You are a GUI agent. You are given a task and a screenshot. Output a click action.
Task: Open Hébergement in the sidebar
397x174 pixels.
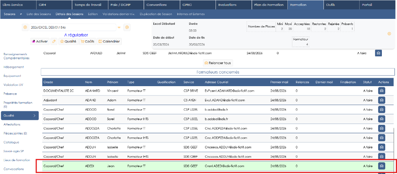point(14,67)
